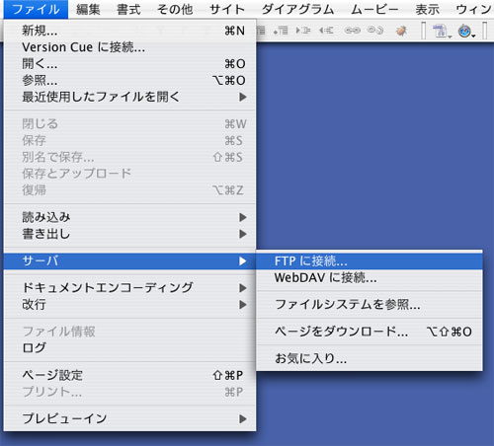Choose WebDAV に接続... in server submenu
The width and height of the screenshot is (494, 446).
click(370, 278)
